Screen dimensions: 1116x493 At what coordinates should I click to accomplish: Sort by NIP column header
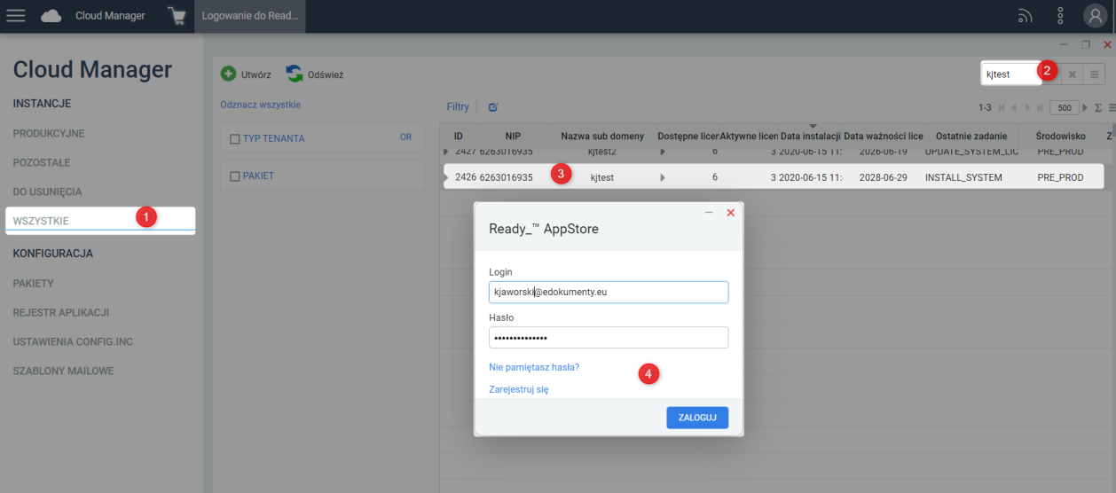click(513, 137)
